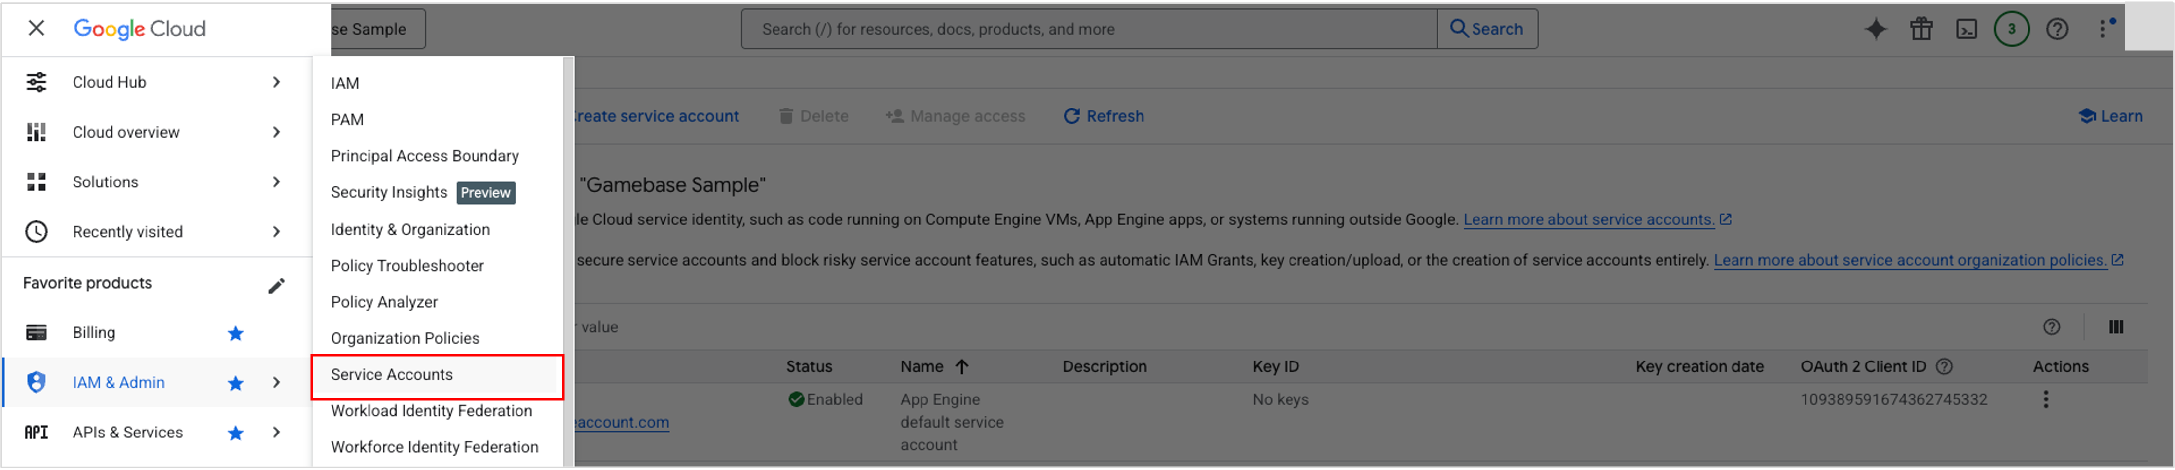The image size is (2175, 470).
Task: Sort by the Status column header
Action: pos(809,367)
